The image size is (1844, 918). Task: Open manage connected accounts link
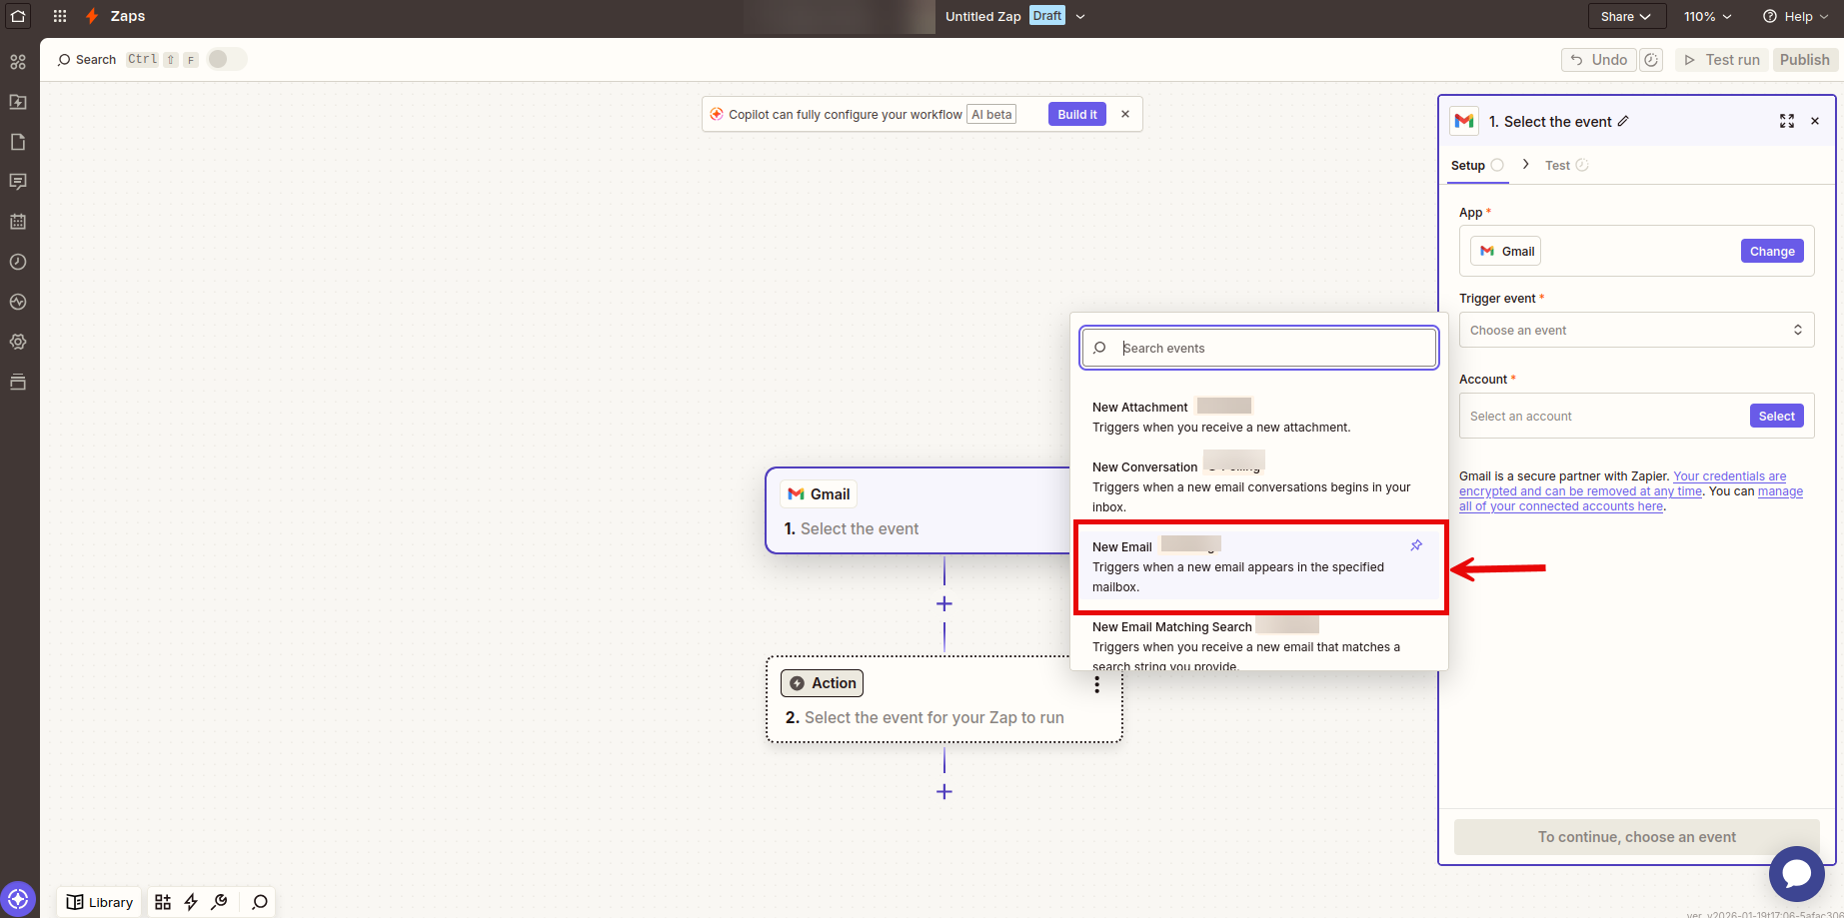pos(1631,498)
